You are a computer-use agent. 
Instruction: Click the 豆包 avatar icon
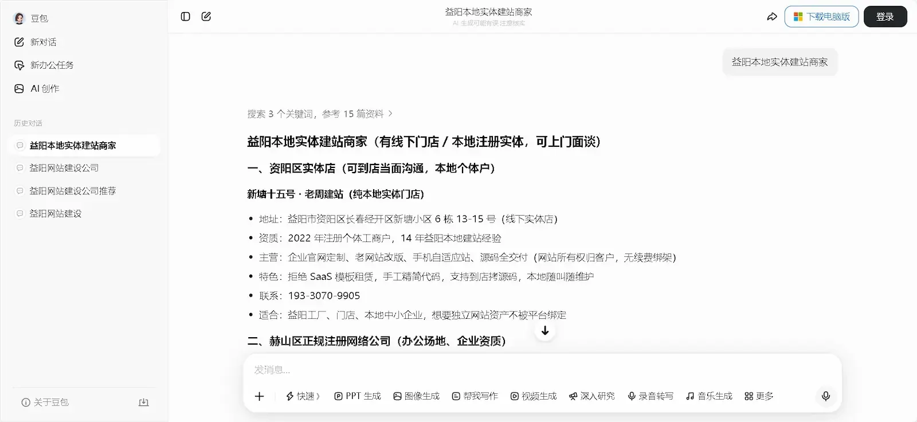pyautogui.click(x=19, y=18)
